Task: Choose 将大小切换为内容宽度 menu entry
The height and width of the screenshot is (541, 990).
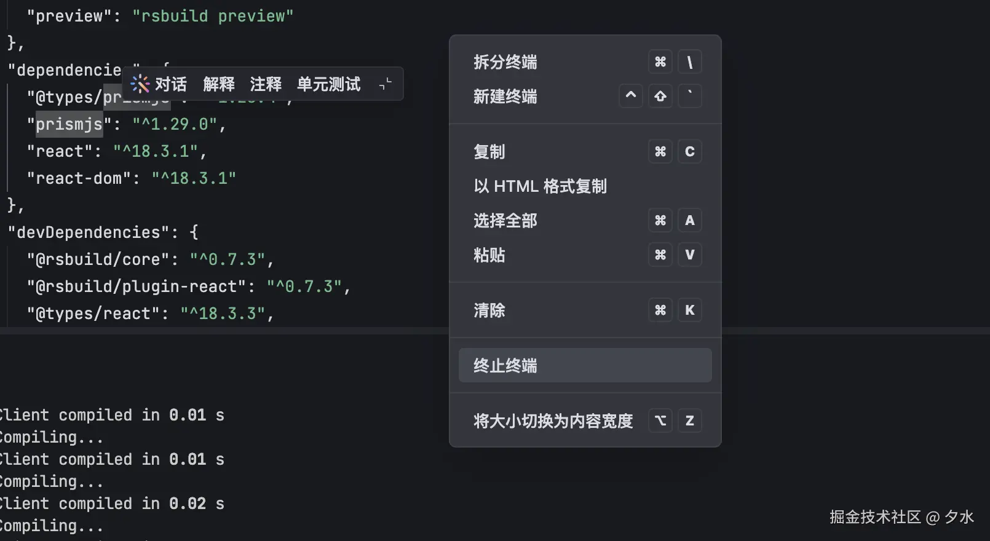Action: (x=585, y=421)
